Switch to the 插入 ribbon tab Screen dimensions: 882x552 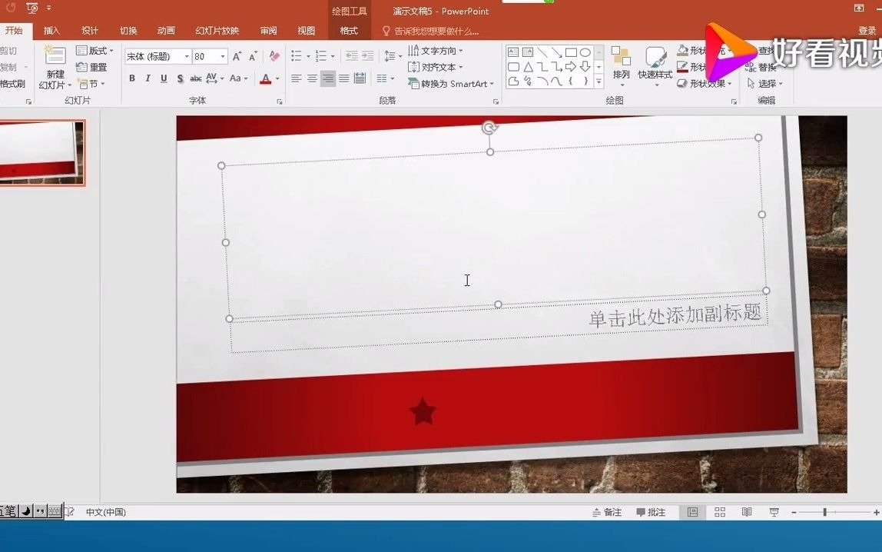click(x=51, y=30)
